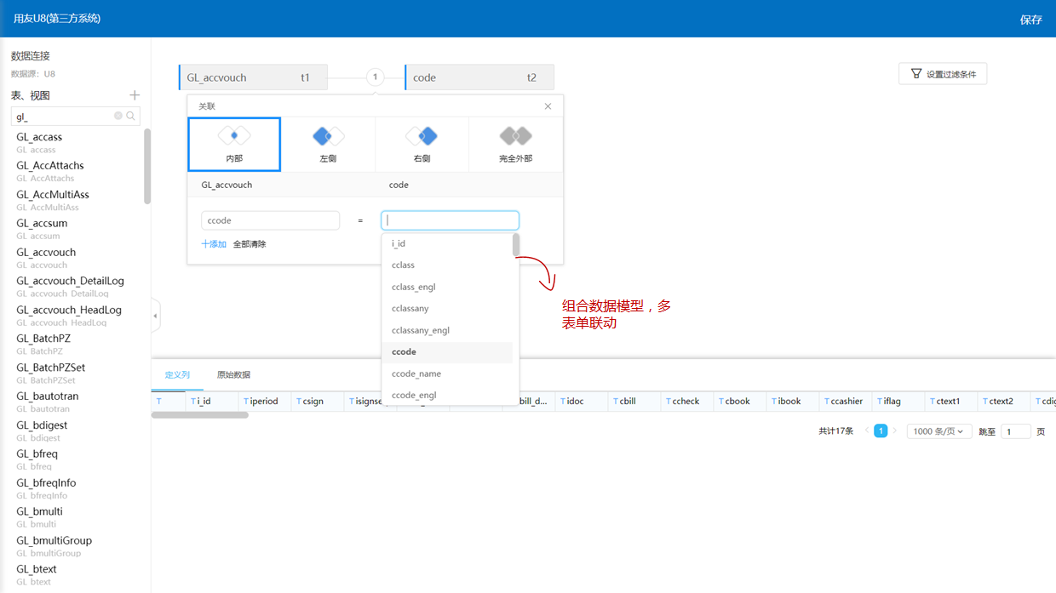
Task: Select the 右侧 right join type
Action: [422, 145]
